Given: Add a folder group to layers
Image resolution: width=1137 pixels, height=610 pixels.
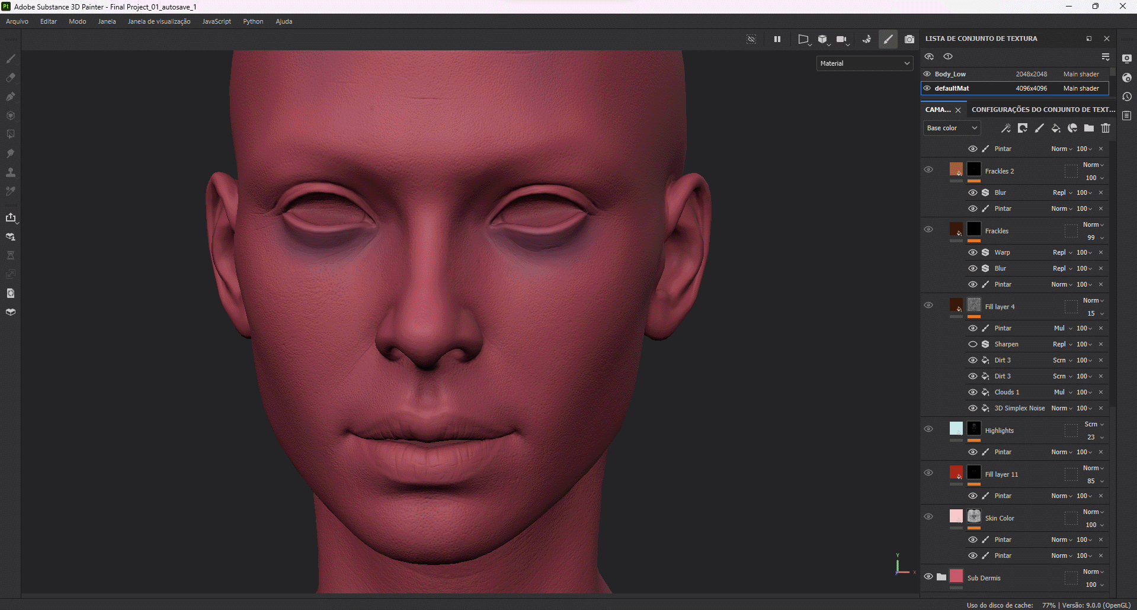Looking at the screenshot, I should click(1089, 128).
